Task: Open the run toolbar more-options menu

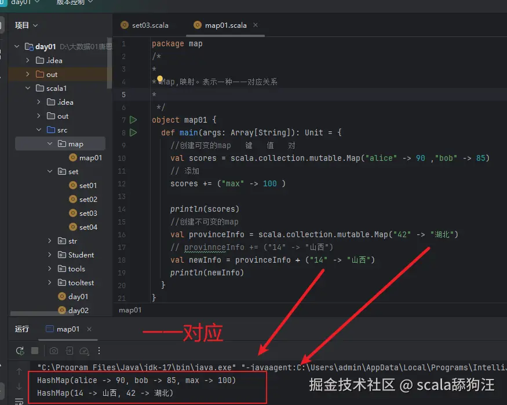Action: (x=99, y=351)
